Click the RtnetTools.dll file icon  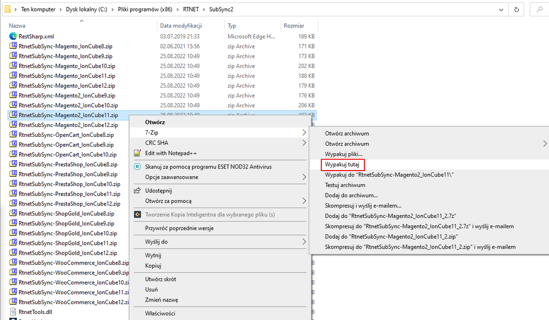click(13, 312)
